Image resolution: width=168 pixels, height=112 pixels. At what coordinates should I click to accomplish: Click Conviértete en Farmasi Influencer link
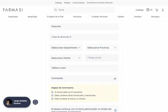tap(100, 3)
